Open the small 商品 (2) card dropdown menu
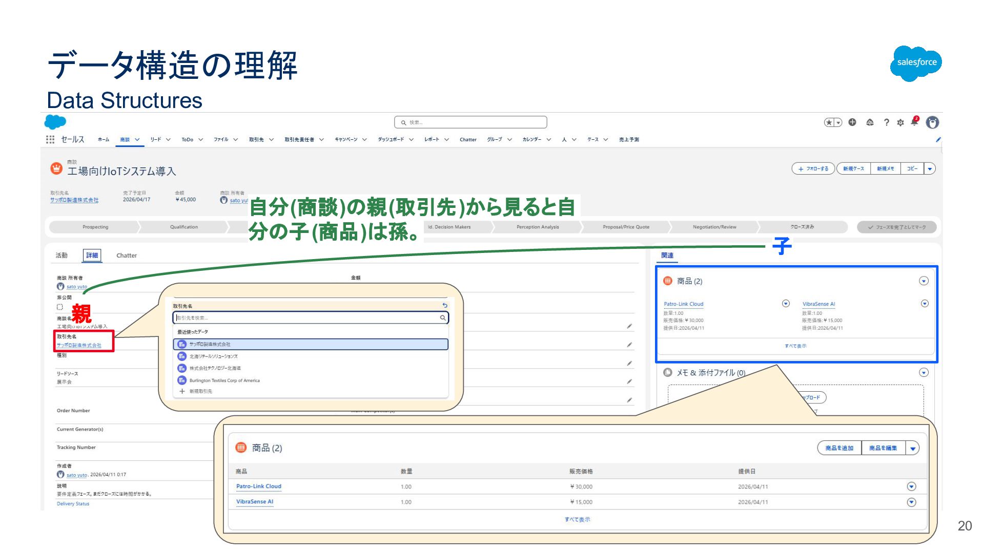The height and width of the screenshot is (553, 983). tap(924, 281)
